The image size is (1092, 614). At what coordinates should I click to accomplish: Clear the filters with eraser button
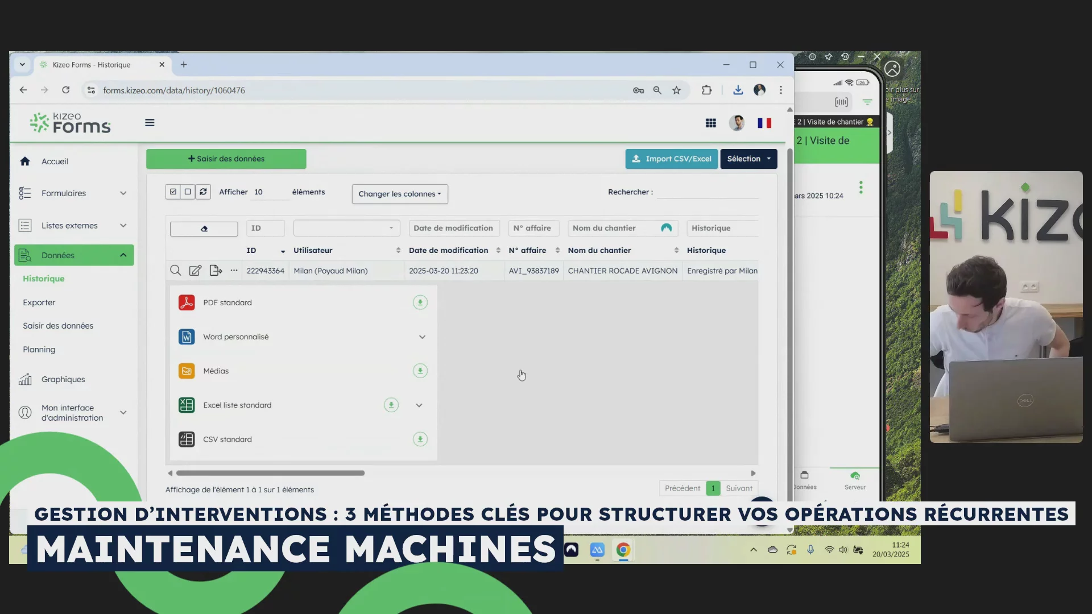coord(204,229)
